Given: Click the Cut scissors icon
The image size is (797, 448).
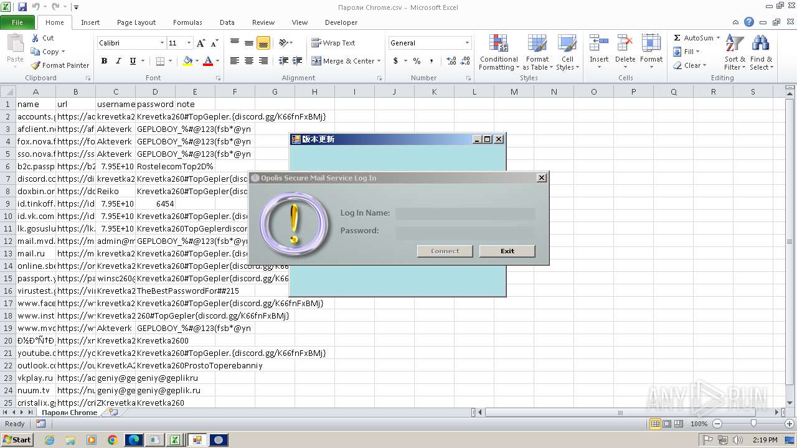Looking at the screenshot, I should 35,38.
